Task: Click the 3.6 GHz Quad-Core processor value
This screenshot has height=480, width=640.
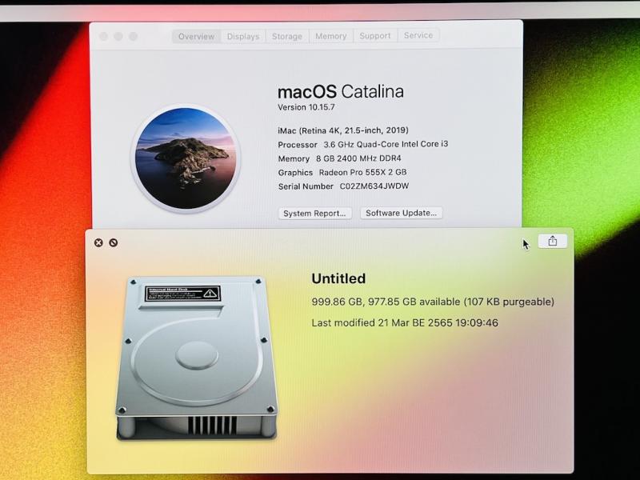Action: [x=386, y=144]
